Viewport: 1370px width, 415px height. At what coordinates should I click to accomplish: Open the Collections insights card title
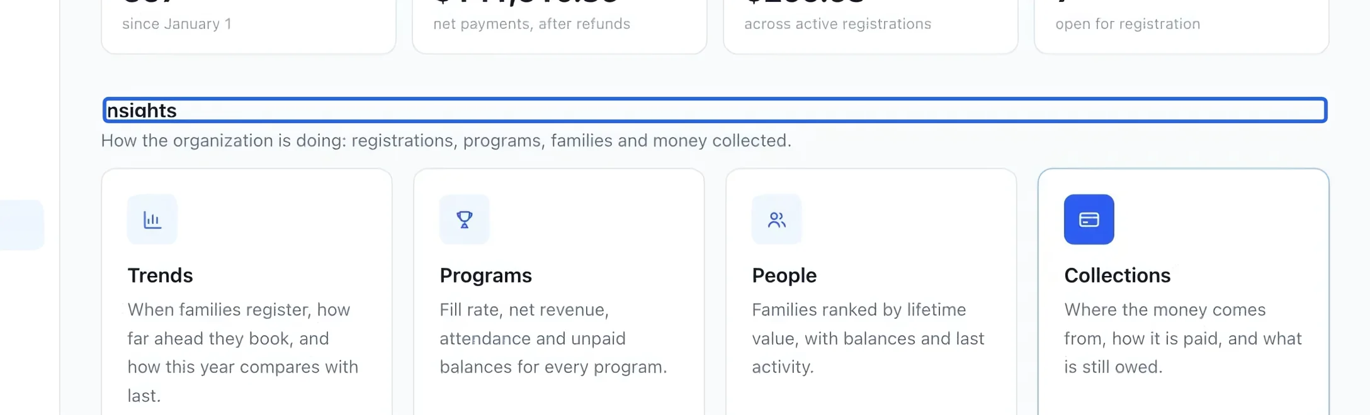click(x=1117, y=275)
